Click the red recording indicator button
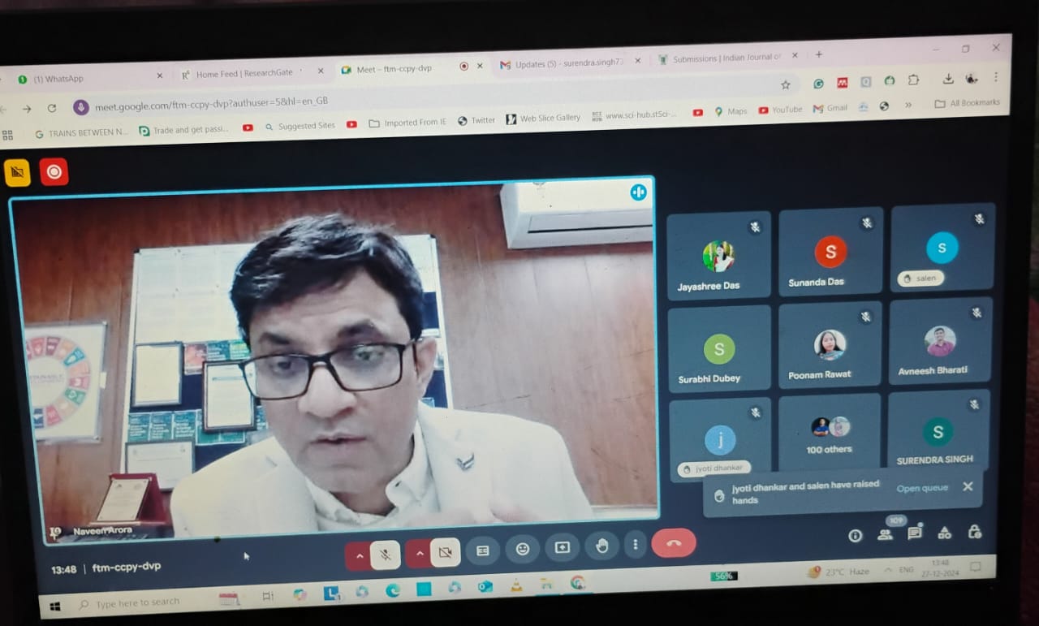The height and width of the screenshot is (626, 1039). 54,171
